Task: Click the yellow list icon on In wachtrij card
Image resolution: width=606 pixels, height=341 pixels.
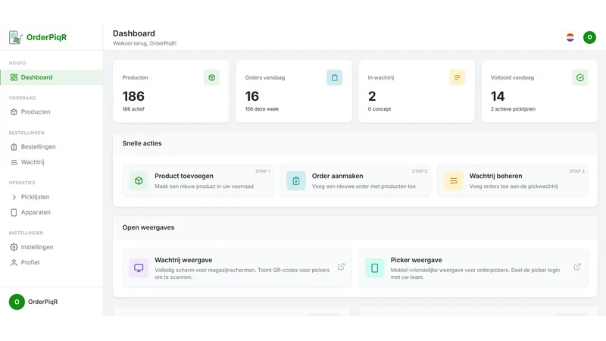Action: coord(458,78)
